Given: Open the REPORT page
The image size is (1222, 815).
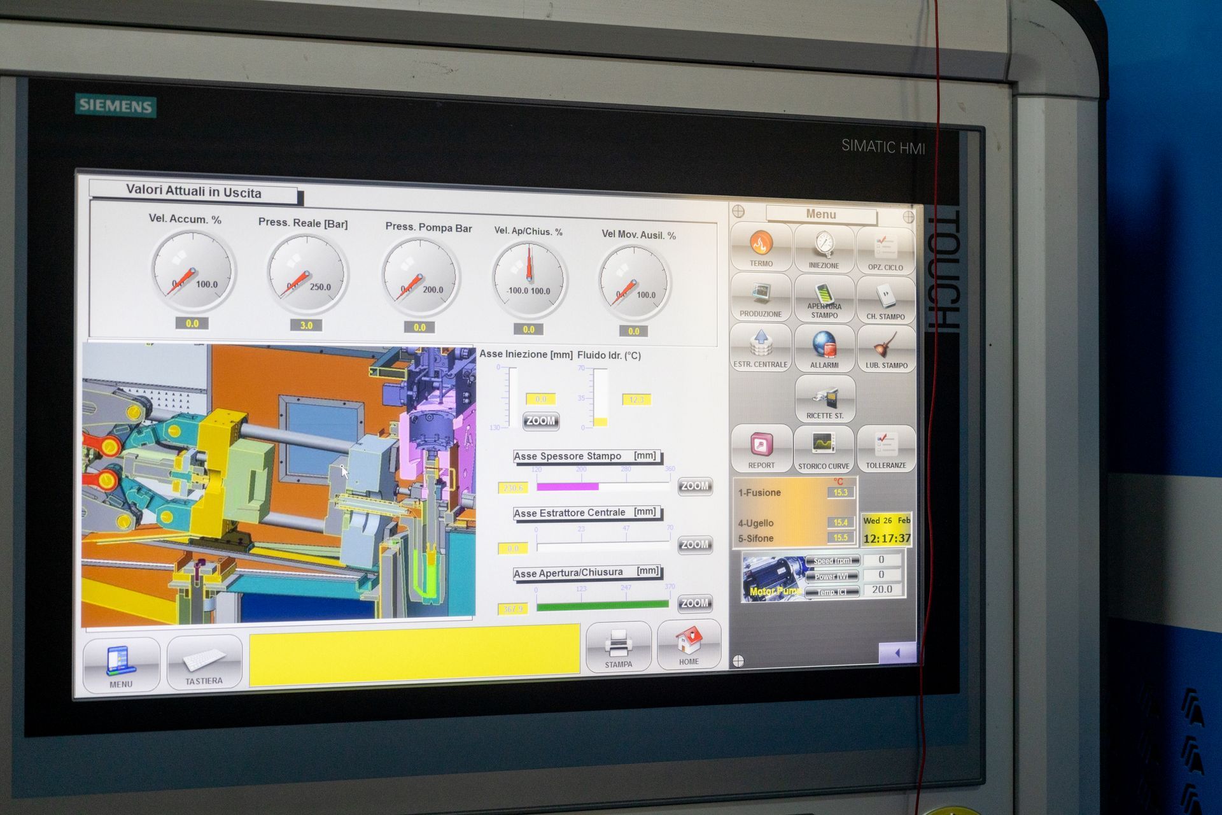Looking at the screenshot, I should [761, 449].
